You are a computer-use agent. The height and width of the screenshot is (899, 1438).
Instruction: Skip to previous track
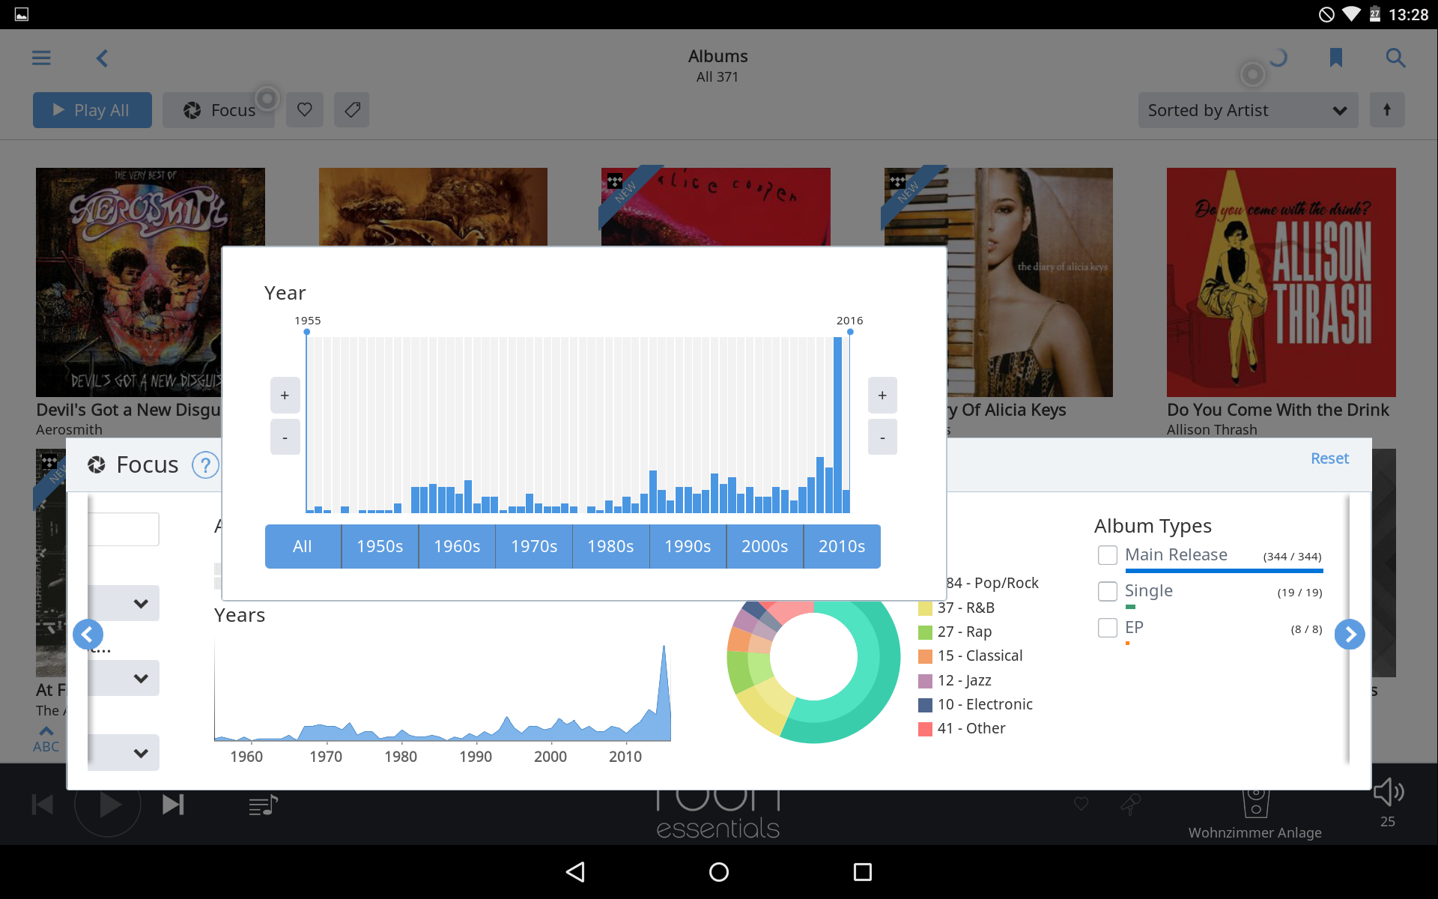[43, 805]
